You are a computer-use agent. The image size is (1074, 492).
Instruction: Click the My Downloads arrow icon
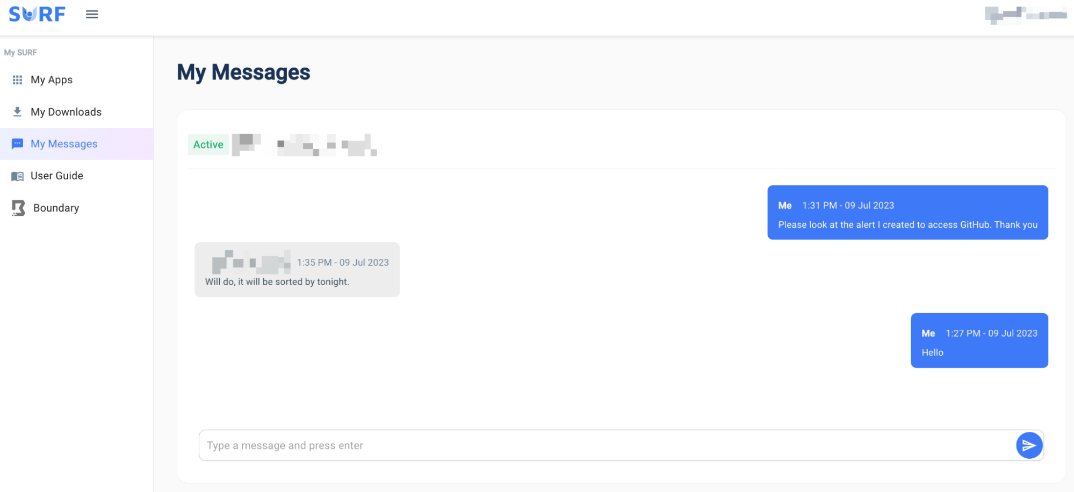pos(17,112)
